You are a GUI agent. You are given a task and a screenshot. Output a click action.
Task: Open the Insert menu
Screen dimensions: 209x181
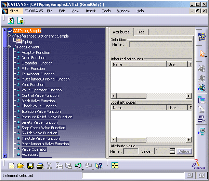click(91, 11)
